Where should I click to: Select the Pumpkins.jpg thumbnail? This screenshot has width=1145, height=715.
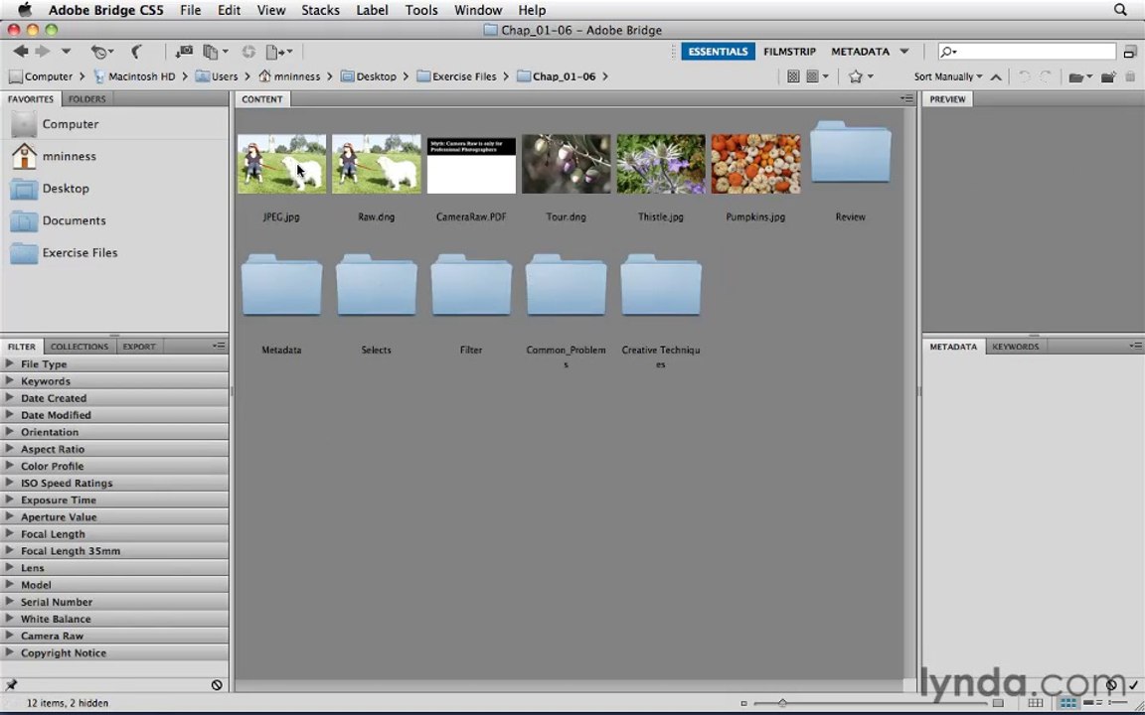(x=755, y=164)
